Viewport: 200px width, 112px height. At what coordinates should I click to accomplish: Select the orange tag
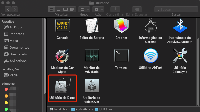(6, 96)
